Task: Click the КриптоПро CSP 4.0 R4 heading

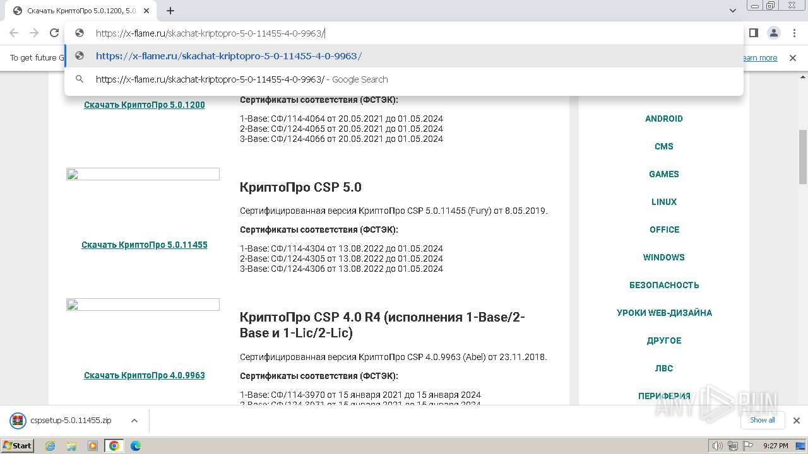Action: (x=382, y=325)
